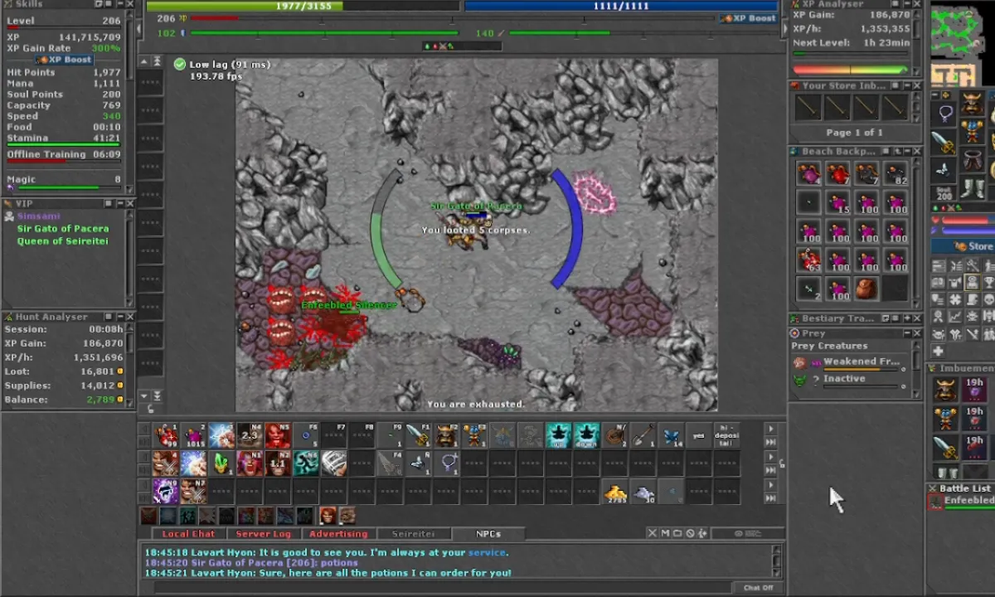The width and height of the screenshot is (995, 597).
Task: Minimize the Prey panel
Action: click(905, 333)
